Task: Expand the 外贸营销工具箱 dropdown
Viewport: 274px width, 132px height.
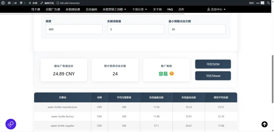Action: pos(114,9)
